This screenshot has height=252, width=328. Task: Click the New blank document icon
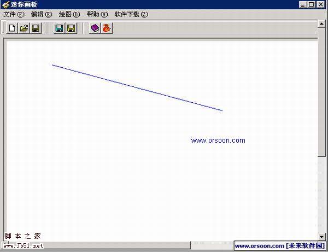(12, 28)
